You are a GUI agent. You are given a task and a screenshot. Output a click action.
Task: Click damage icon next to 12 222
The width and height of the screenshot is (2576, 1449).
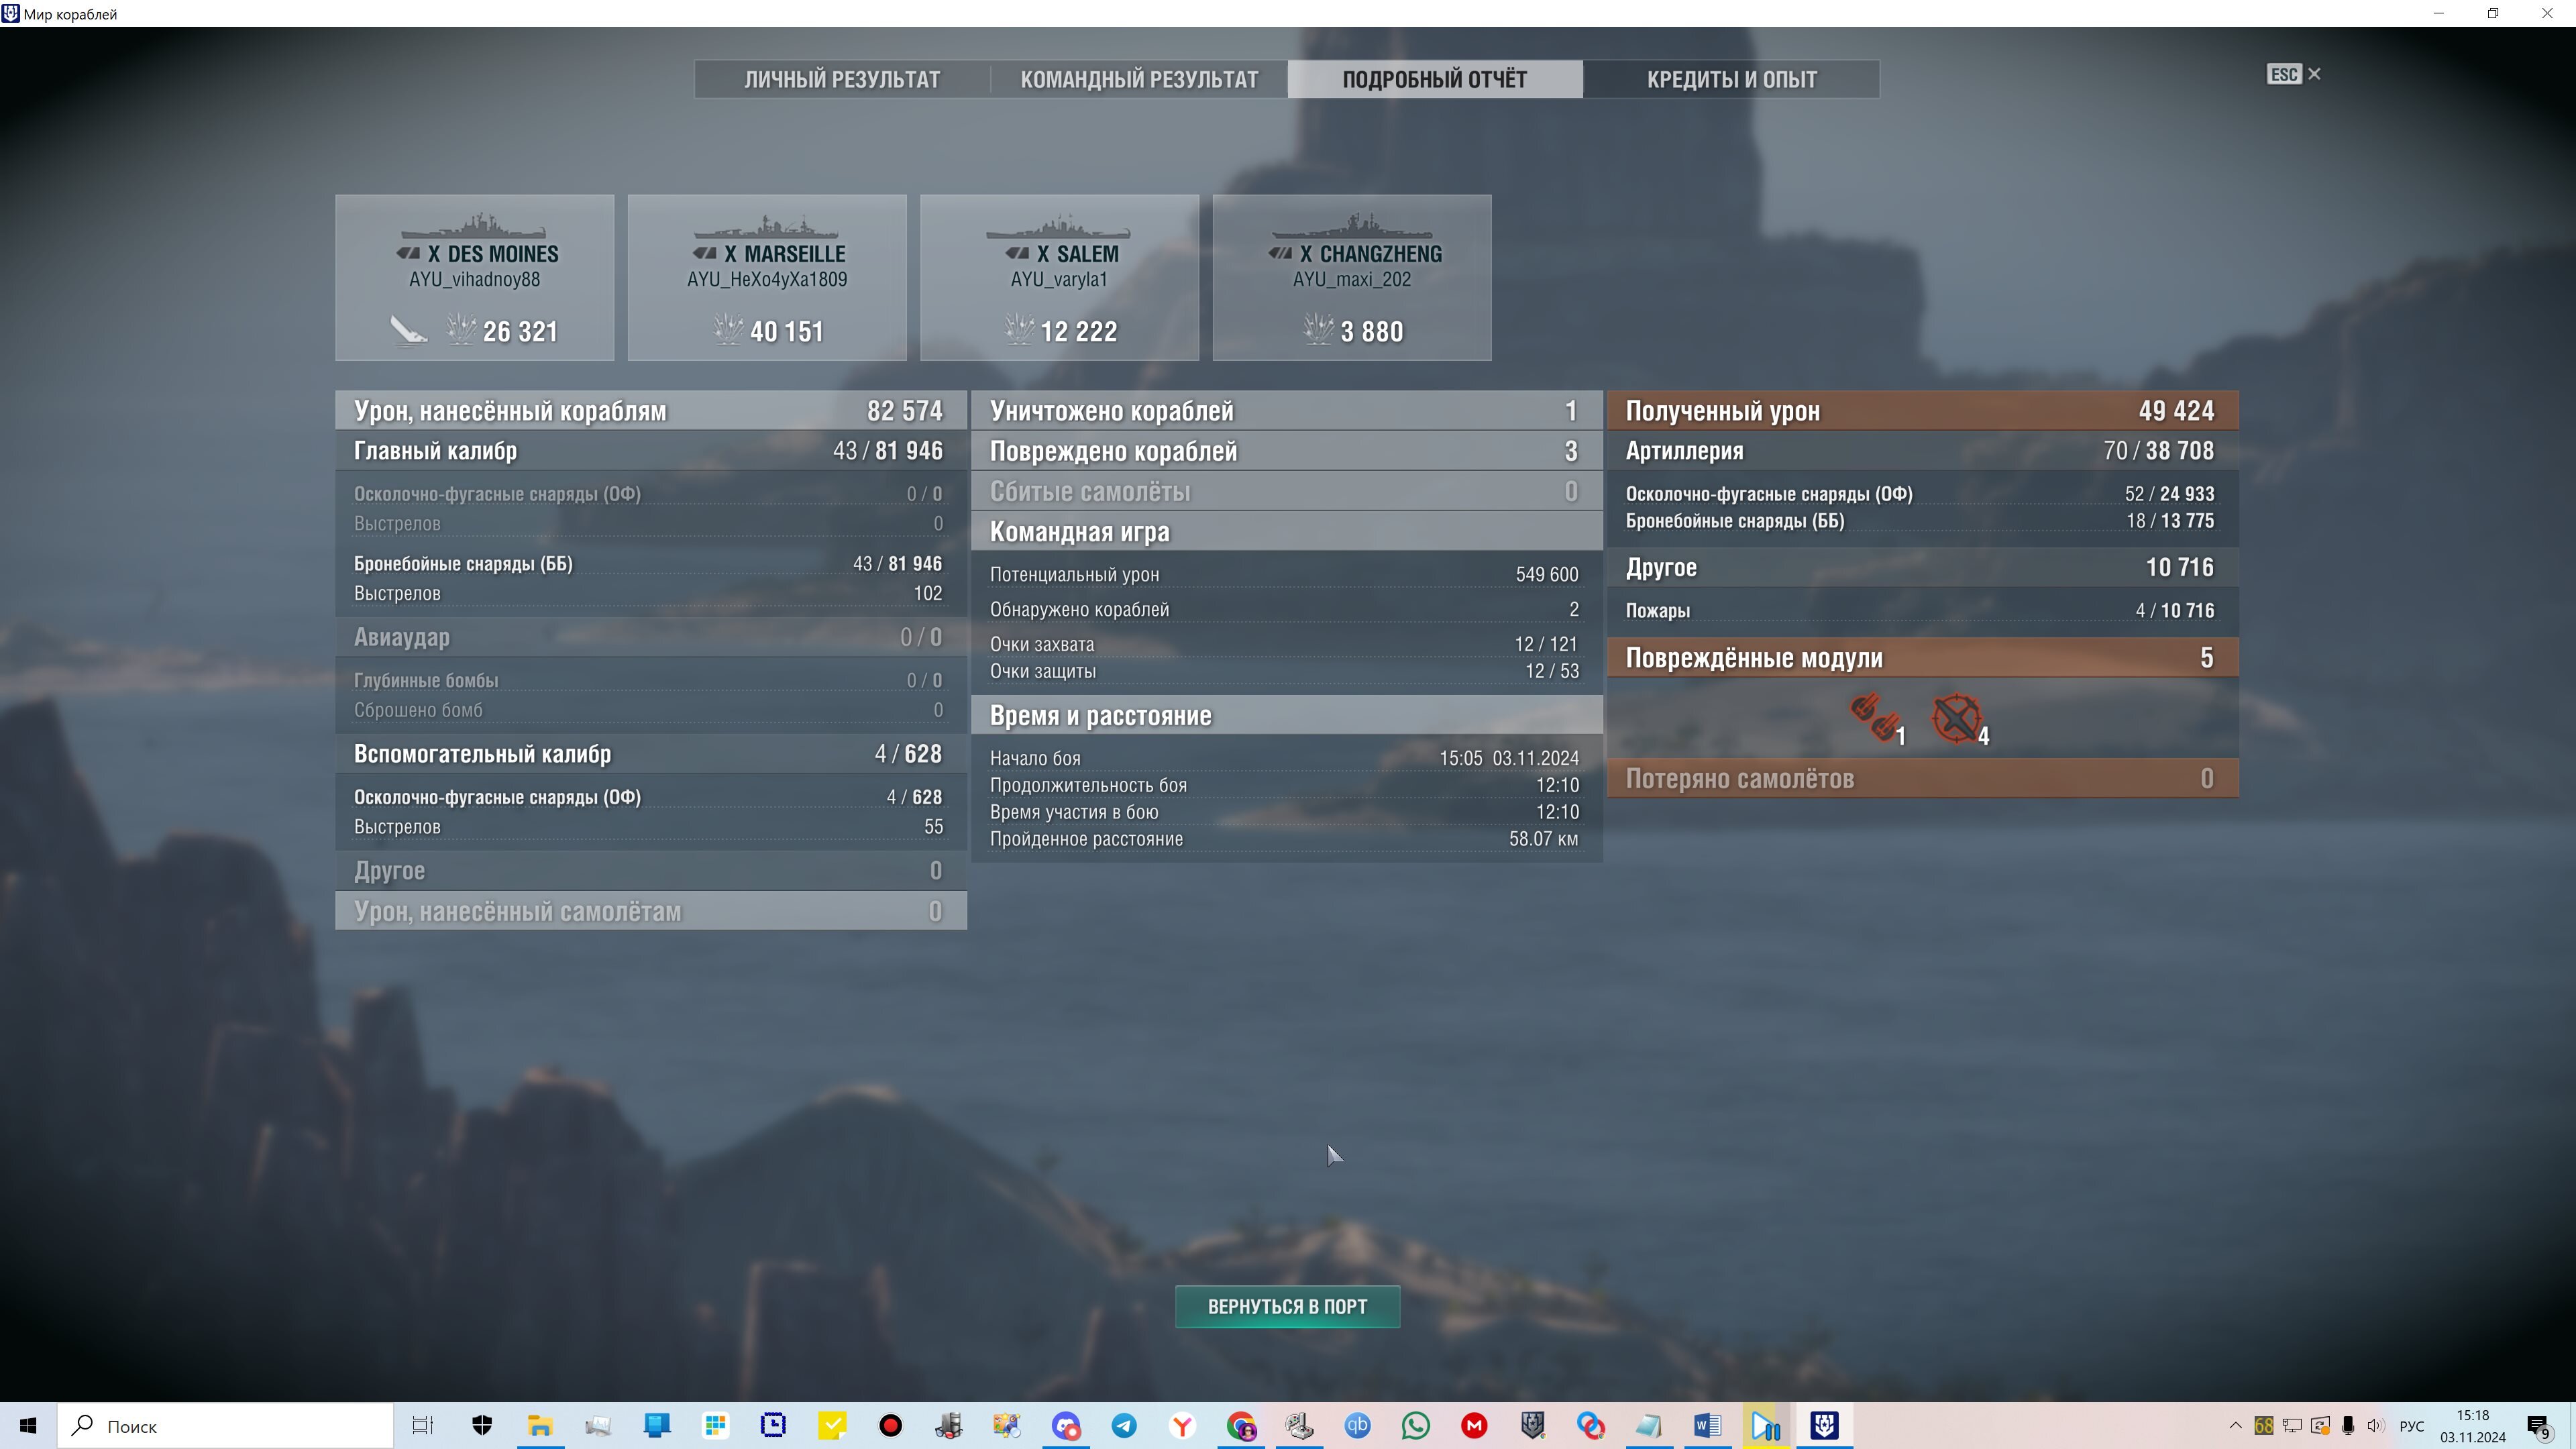point(1018,329)
